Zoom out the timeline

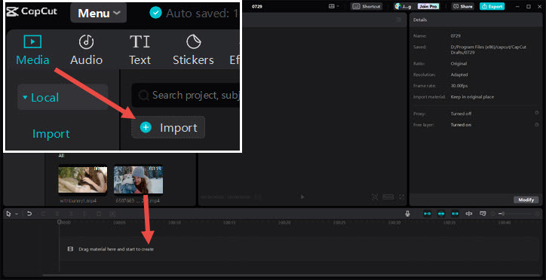point(492,214)
